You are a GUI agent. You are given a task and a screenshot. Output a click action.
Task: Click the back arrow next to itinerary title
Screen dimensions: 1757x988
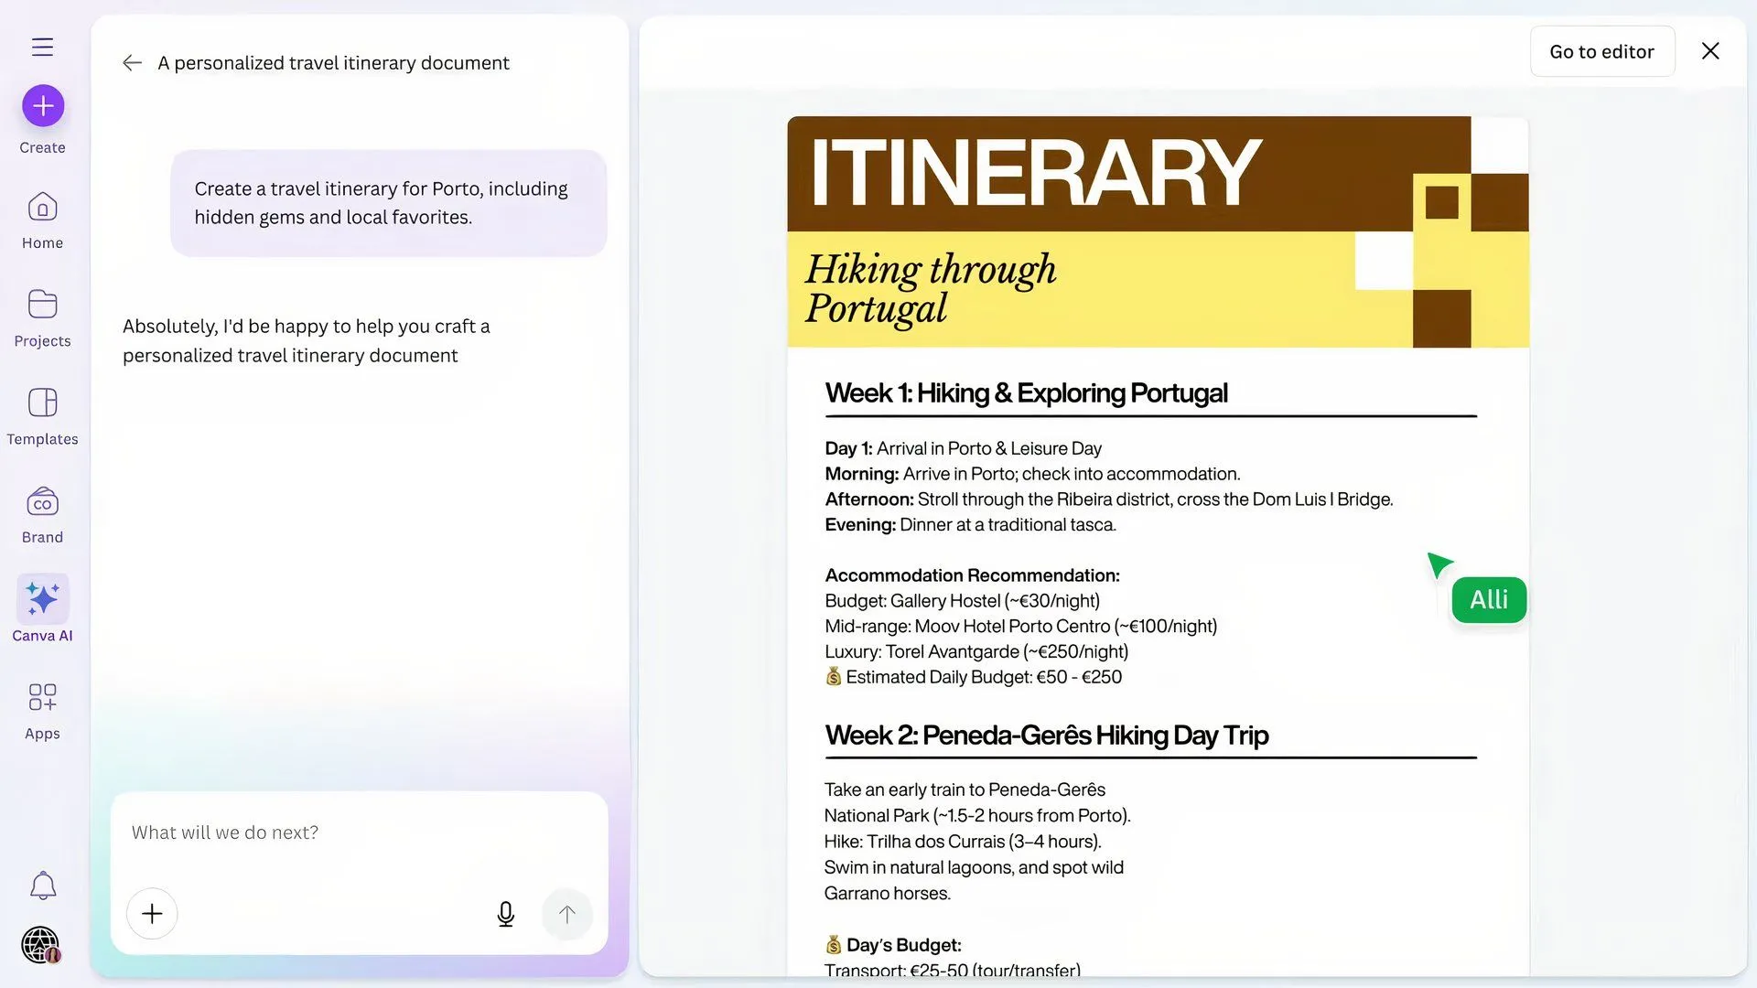(133, 62)
